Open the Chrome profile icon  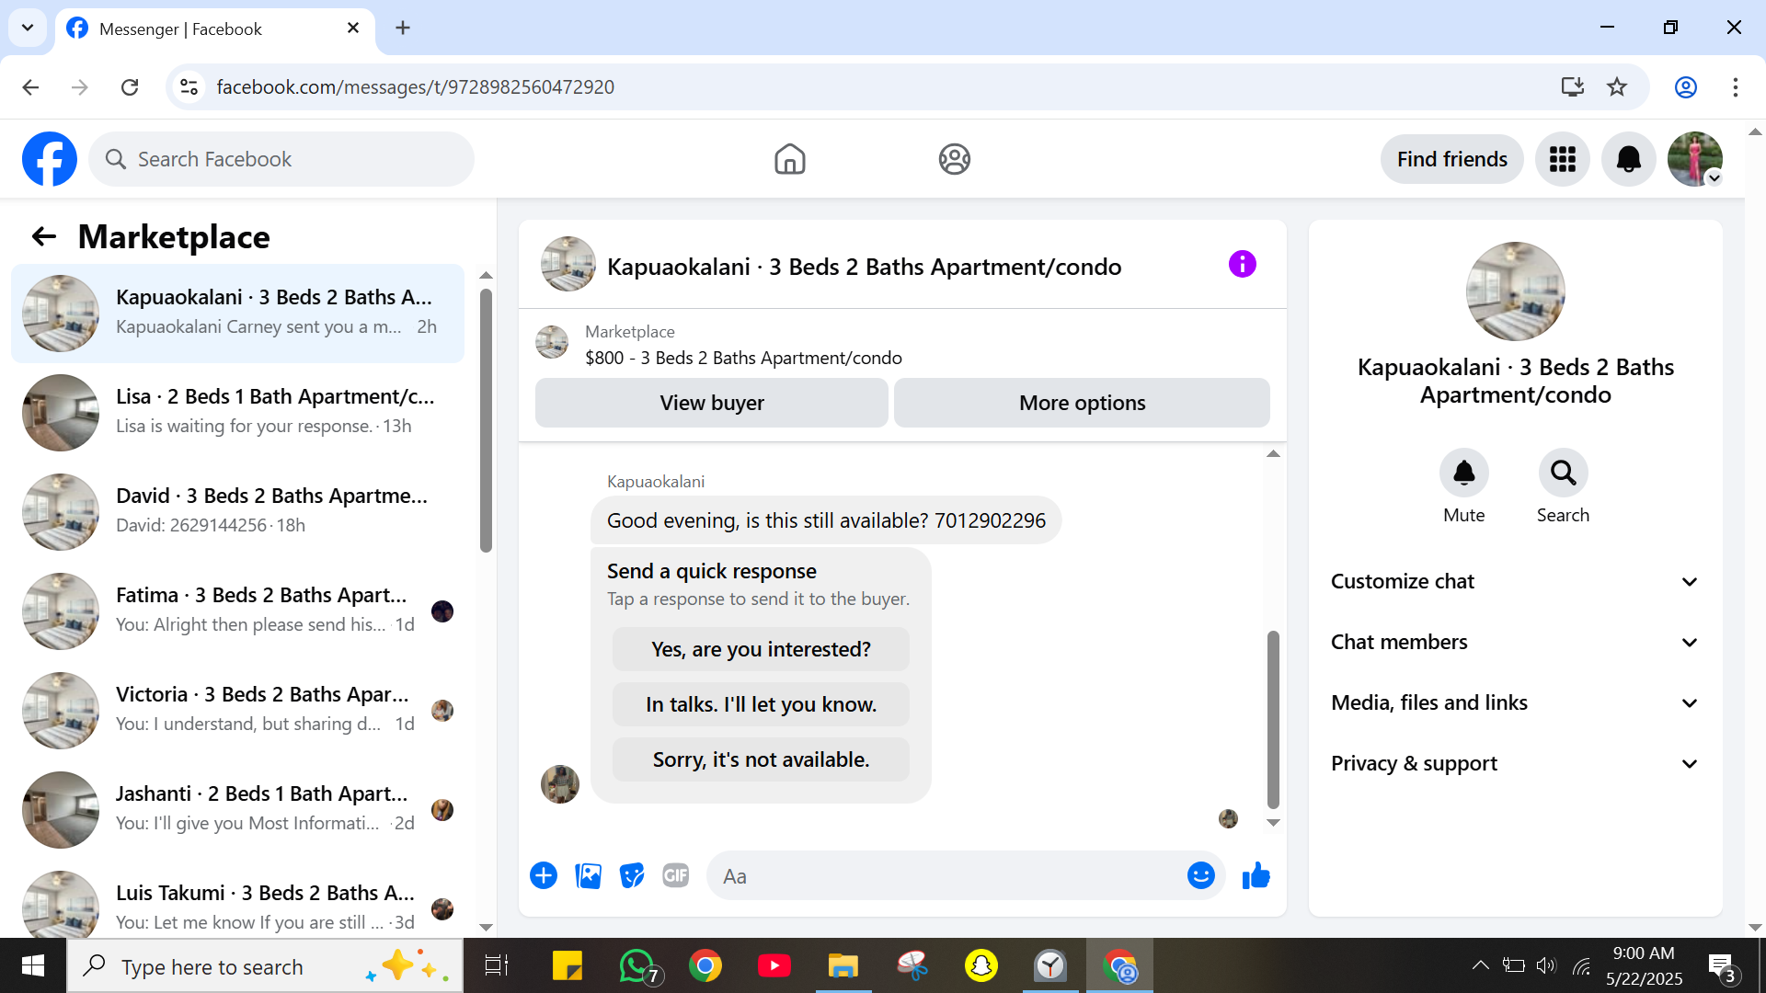1685,87
